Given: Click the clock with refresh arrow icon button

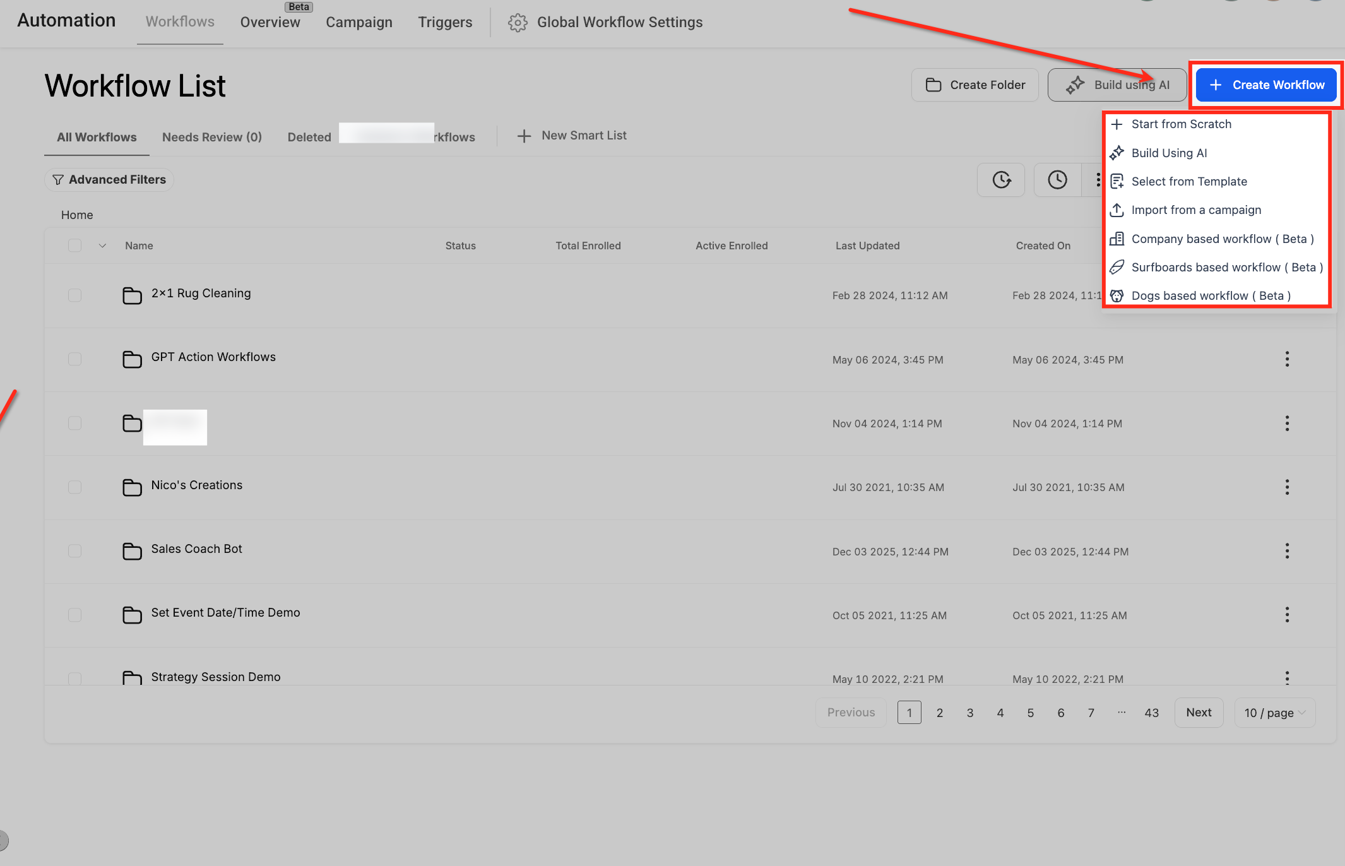Looking at the screenshot, I should pos(1001,180).
